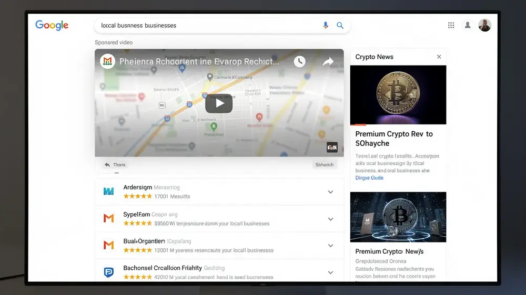Viewport: 526px width, 295px height.
Task: Click the green map pin in the video
Action: 214,127
